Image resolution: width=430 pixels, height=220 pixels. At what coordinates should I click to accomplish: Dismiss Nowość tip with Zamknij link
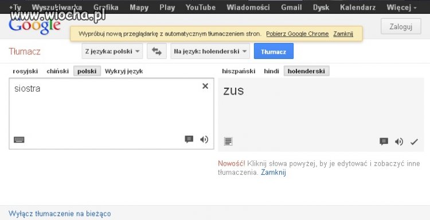click(x=273, y=172)
